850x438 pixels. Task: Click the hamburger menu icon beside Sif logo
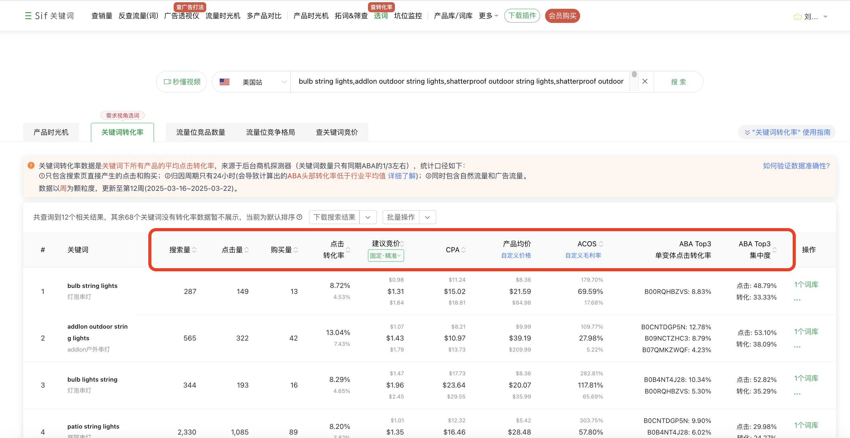(28, 16)
